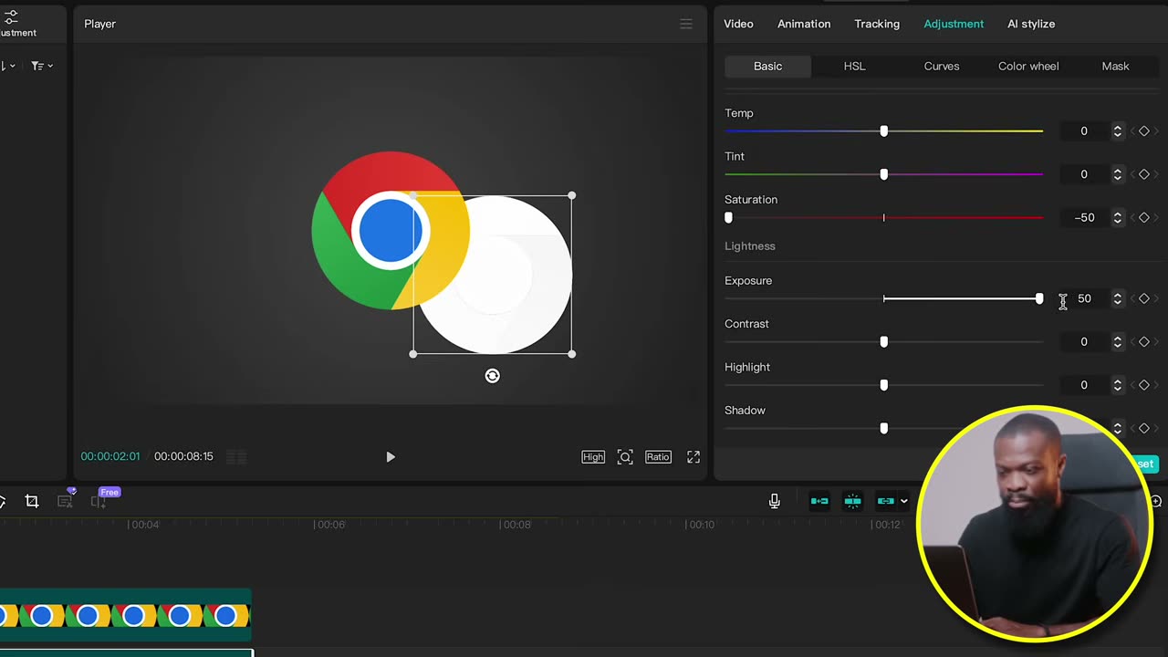This screenshot has height=657, width=1168.
Task: Click the Exposure value field showing 50
Action: (1084, 298)
